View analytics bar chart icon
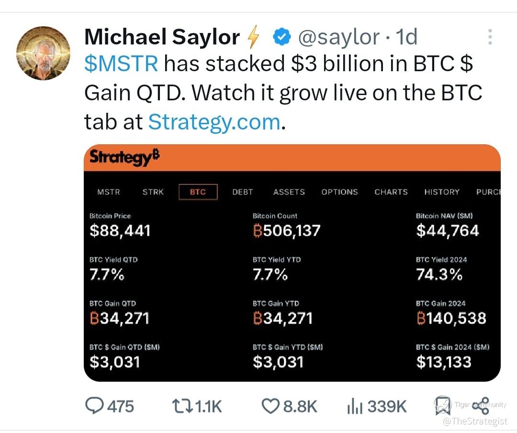The width and height of the screenshot is (517, 433). (x=355, y=406)
